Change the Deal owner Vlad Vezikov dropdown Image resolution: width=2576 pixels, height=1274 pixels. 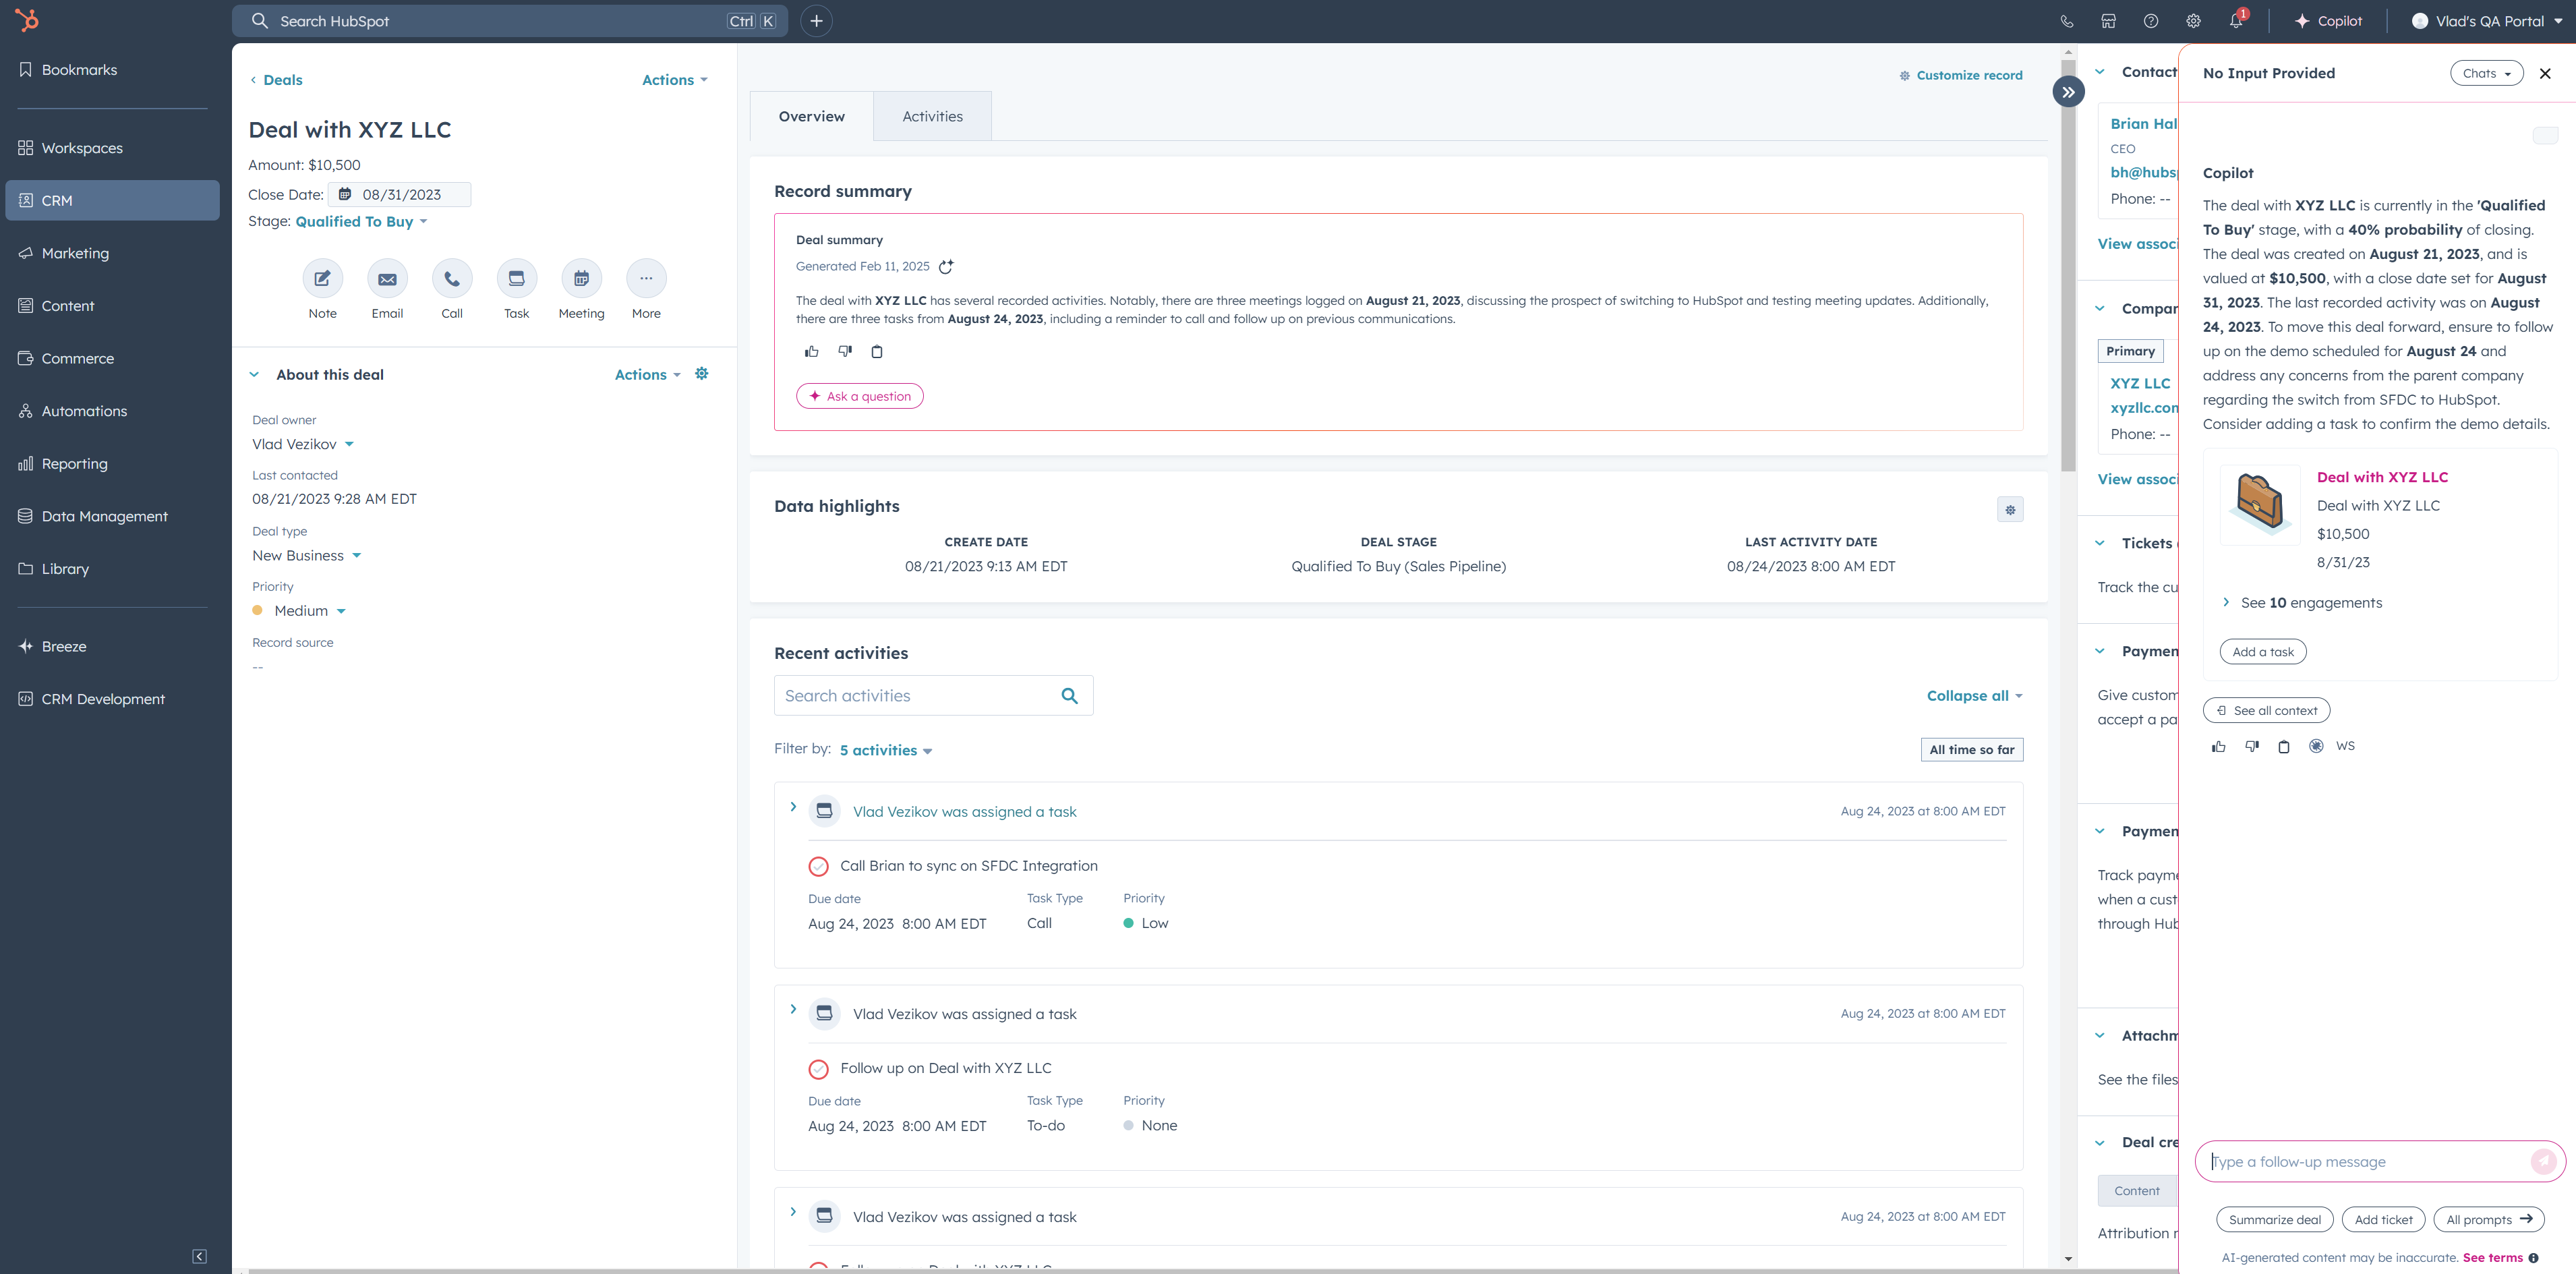tap(303, 444)
